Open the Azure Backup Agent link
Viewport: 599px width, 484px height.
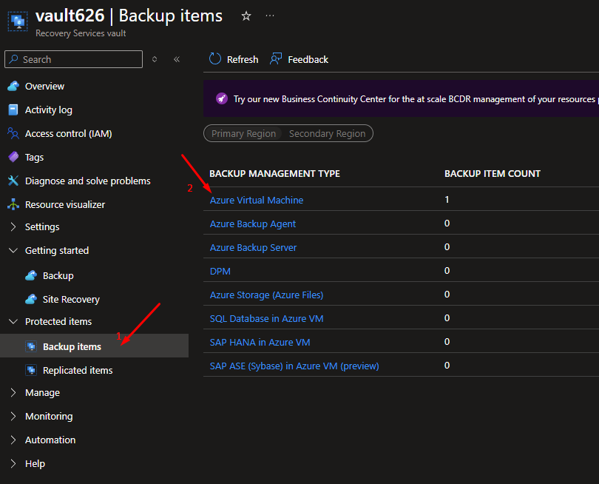point(252,223)
